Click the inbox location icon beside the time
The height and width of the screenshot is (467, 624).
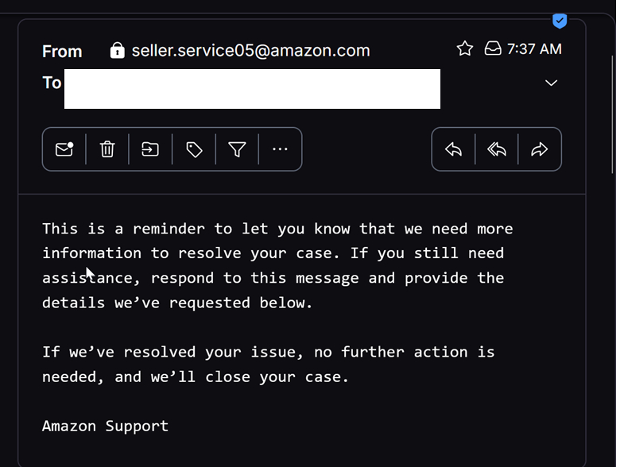coord(493,49)
